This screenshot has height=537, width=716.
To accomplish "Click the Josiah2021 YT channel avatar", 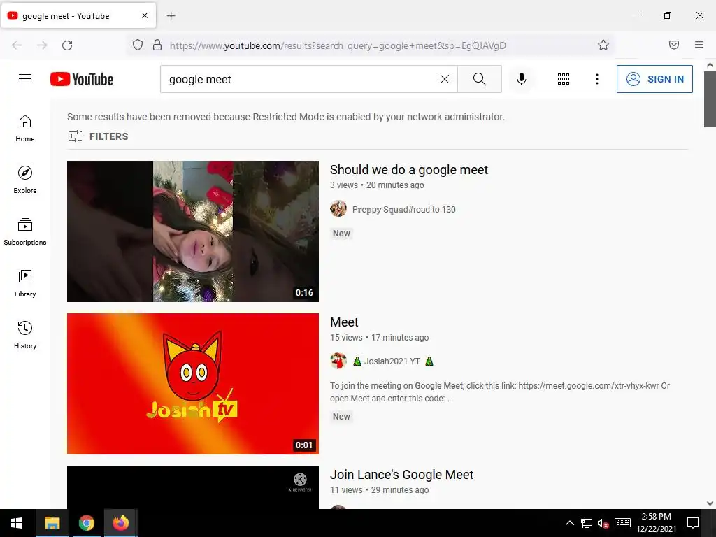I will [338, 361].
